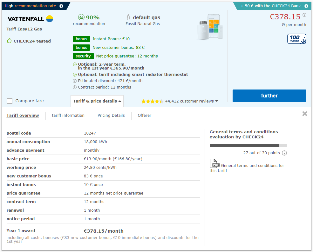
Task: Click info icon next to 27 out of 30 points
Action: [x=284, y=153]
